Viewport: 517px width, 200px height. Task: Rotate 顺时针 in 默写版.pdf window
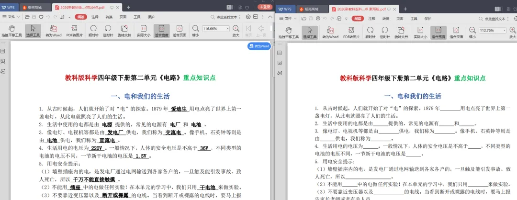point(370,32)
